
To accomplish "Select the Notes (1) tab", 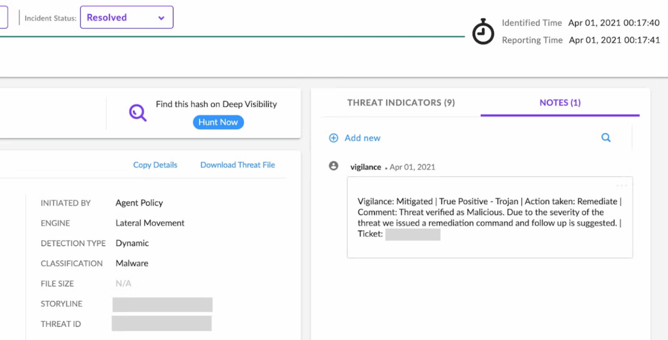I will click(560, 102).
